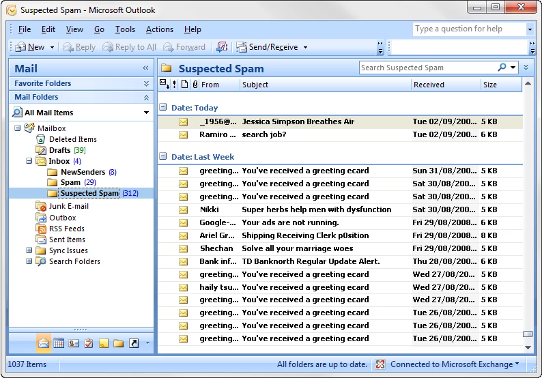
Task: Open the Tools menu
Action: (x=125, y=29)
